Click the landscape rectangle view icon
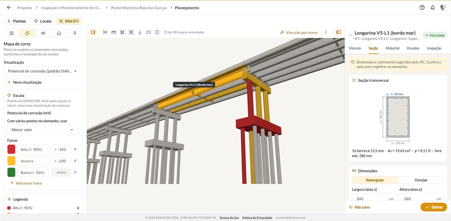The width and height of the screenshot is (451, 221). [x=148, y=32]
